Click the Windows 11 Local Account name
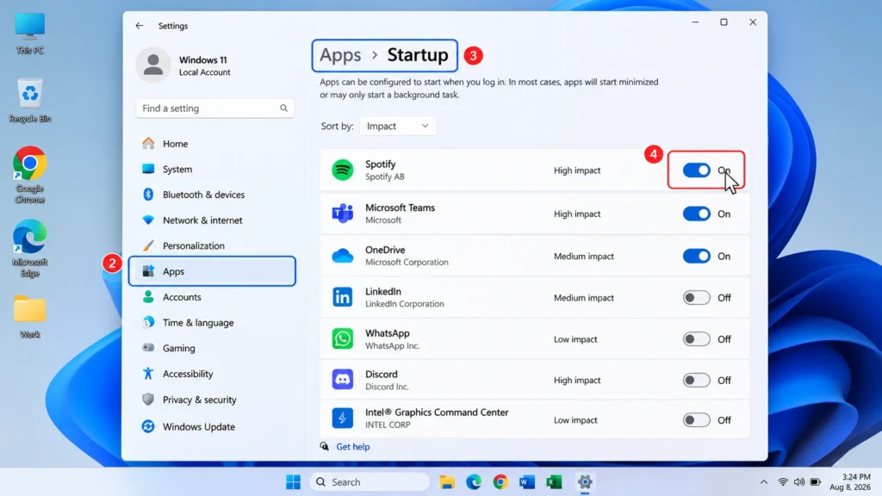 pos(204,65)
